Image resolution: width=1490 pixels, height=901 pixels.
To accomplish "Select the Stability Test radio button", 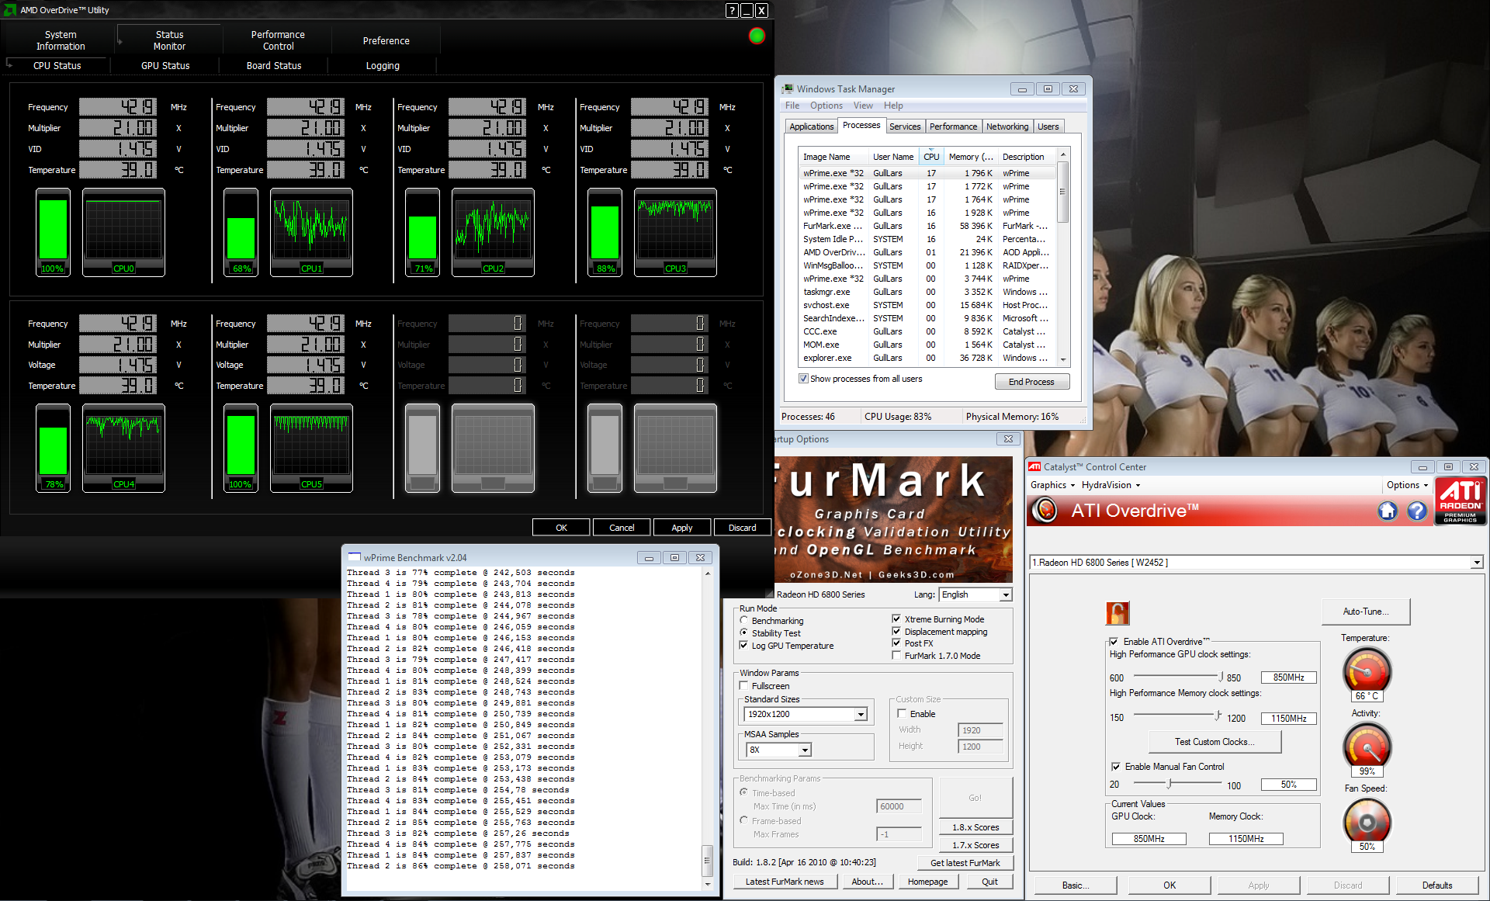I will pos(744,633).
